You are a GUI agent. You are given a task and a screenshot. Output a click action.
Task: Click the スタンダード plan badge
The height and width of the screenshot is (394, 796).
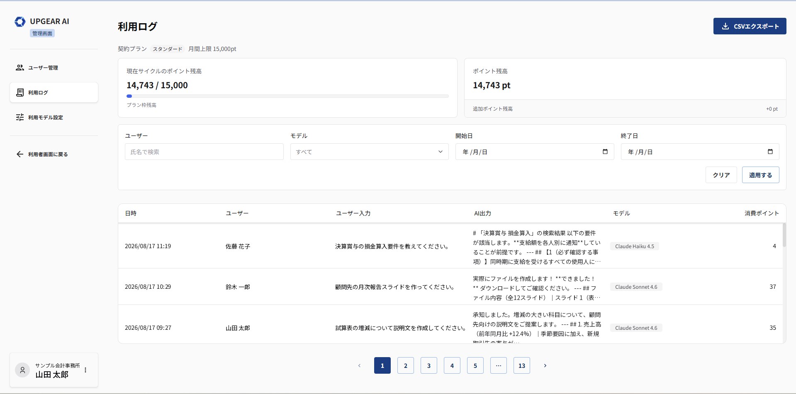point(167,49)
